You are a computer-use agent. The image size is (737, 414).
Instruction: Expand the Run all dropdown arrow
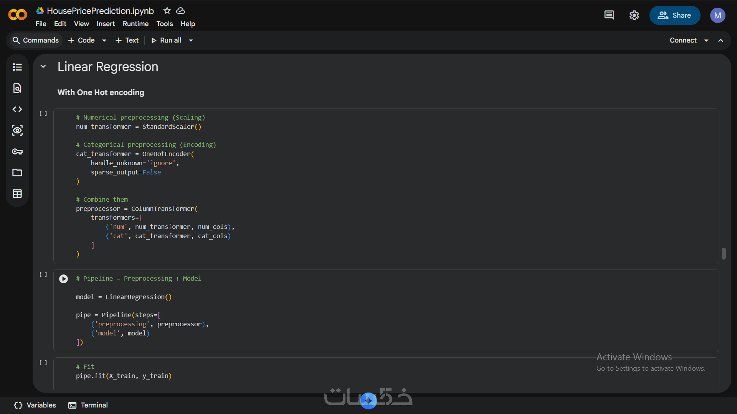(191, 40)
